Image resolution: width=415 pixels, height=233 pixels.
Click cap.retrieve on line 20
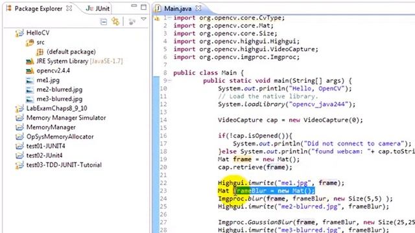[241, 167]
